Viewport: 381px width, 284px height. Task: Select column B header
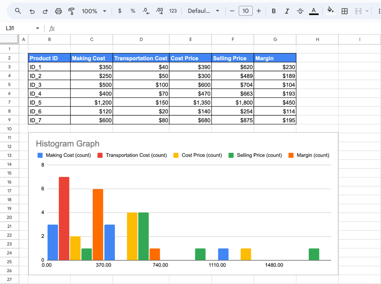49,39
